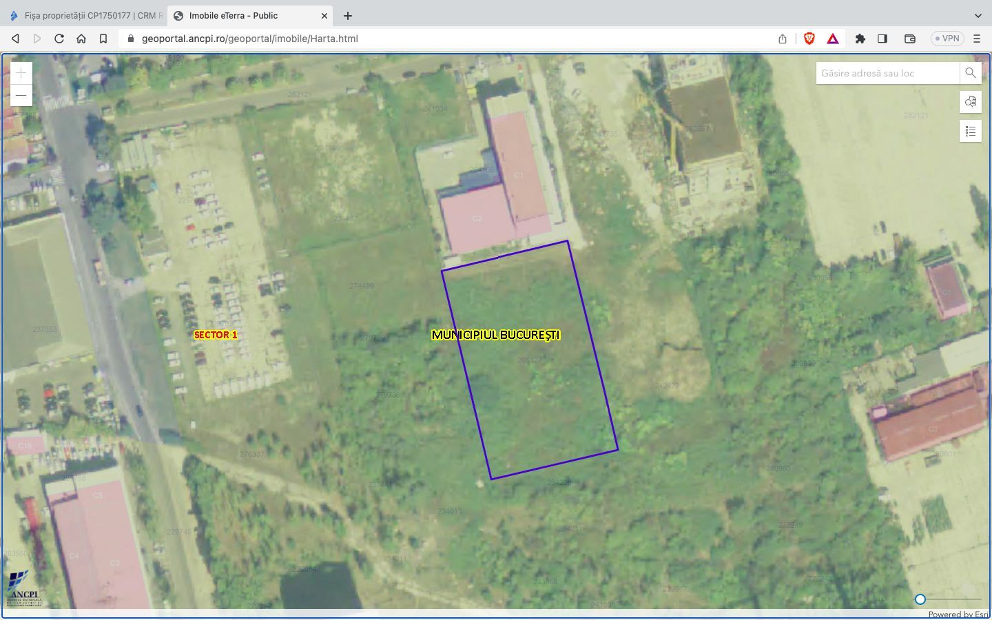
Task: Zoom out of the map
Action: click(21, 95)
